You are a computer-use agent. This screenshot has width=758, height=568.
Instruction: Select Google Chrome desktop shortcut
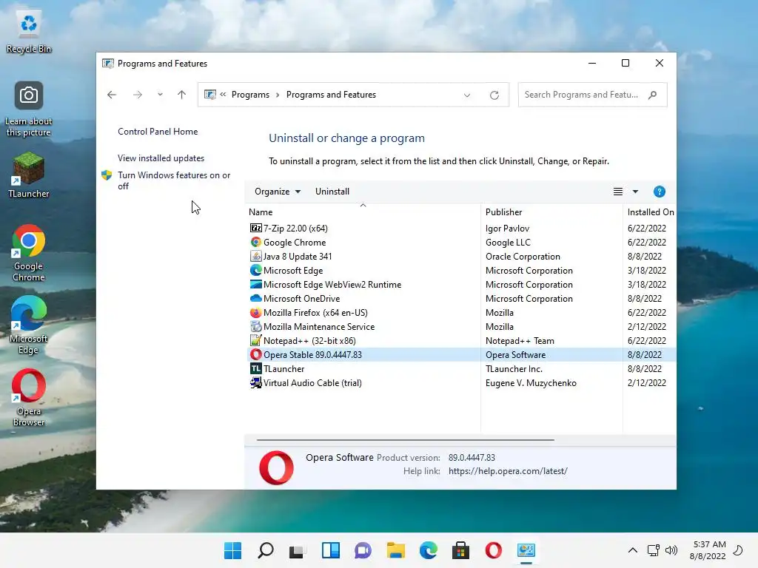[29, 253]
